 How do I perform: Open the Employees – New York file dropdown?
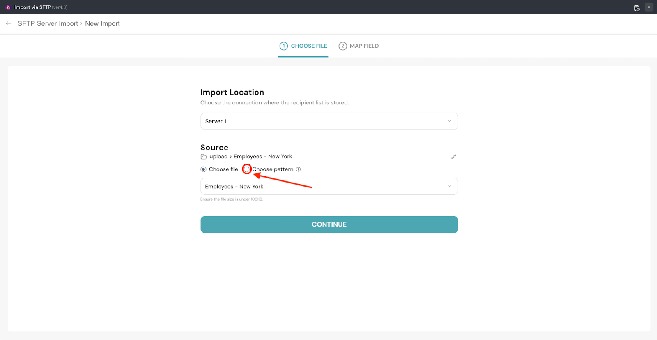329,187
